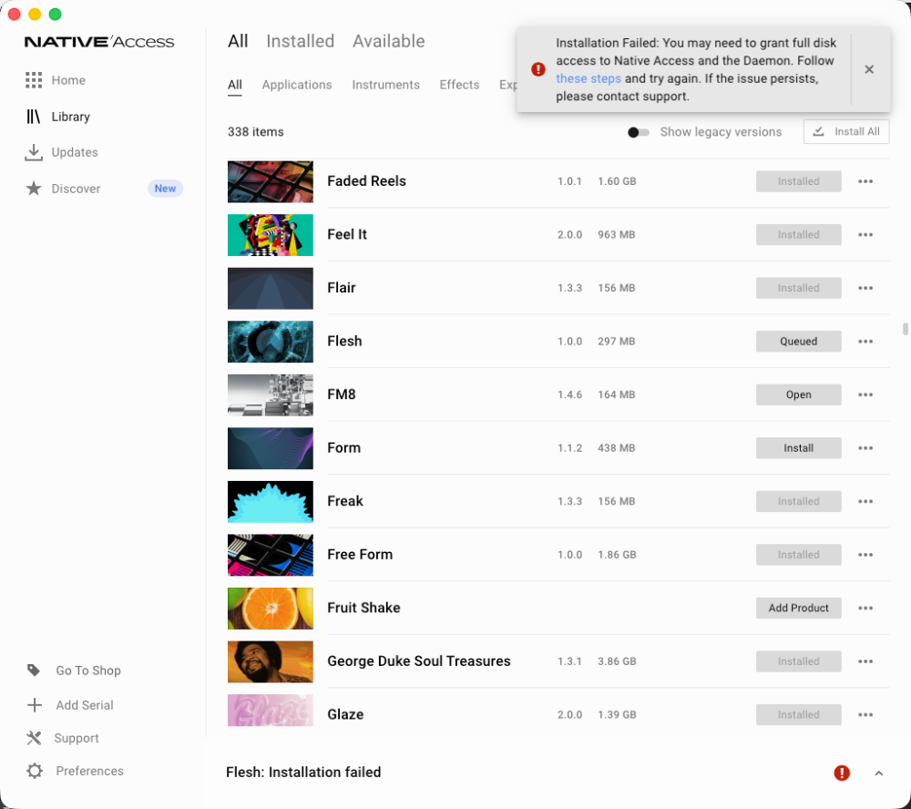911x809 pixels.
Task: Switch to the Available top tab
Action: point(389,41)
